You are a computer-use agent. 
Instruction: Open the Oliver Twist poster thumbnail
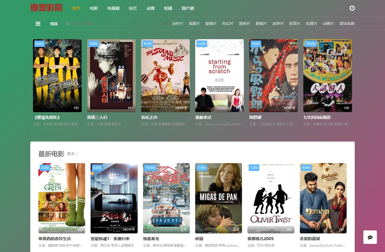point(271,198)
